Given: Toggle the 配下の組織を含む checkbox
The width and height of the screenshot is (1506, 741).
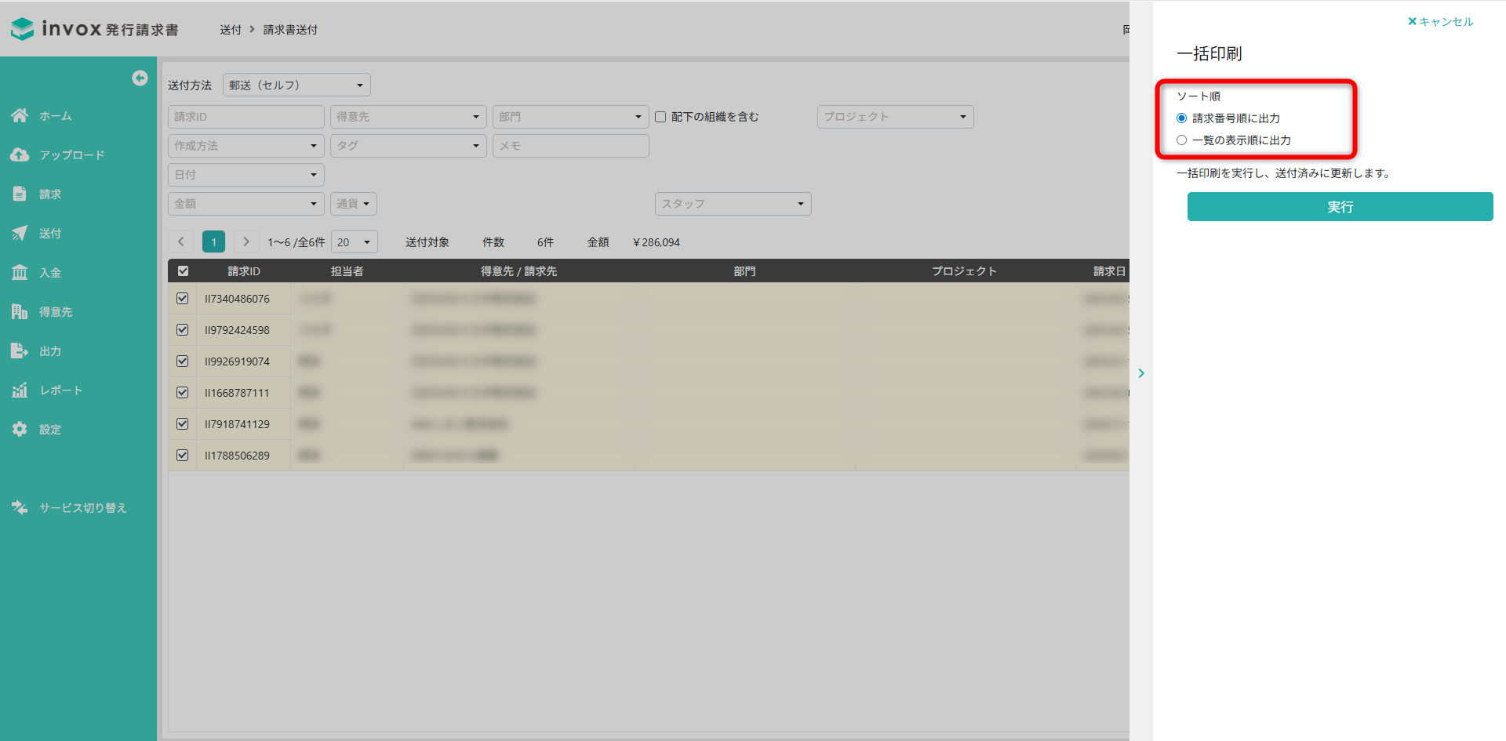Looking at the screenshot, I should pyautogui.click(x=660, y=117).
